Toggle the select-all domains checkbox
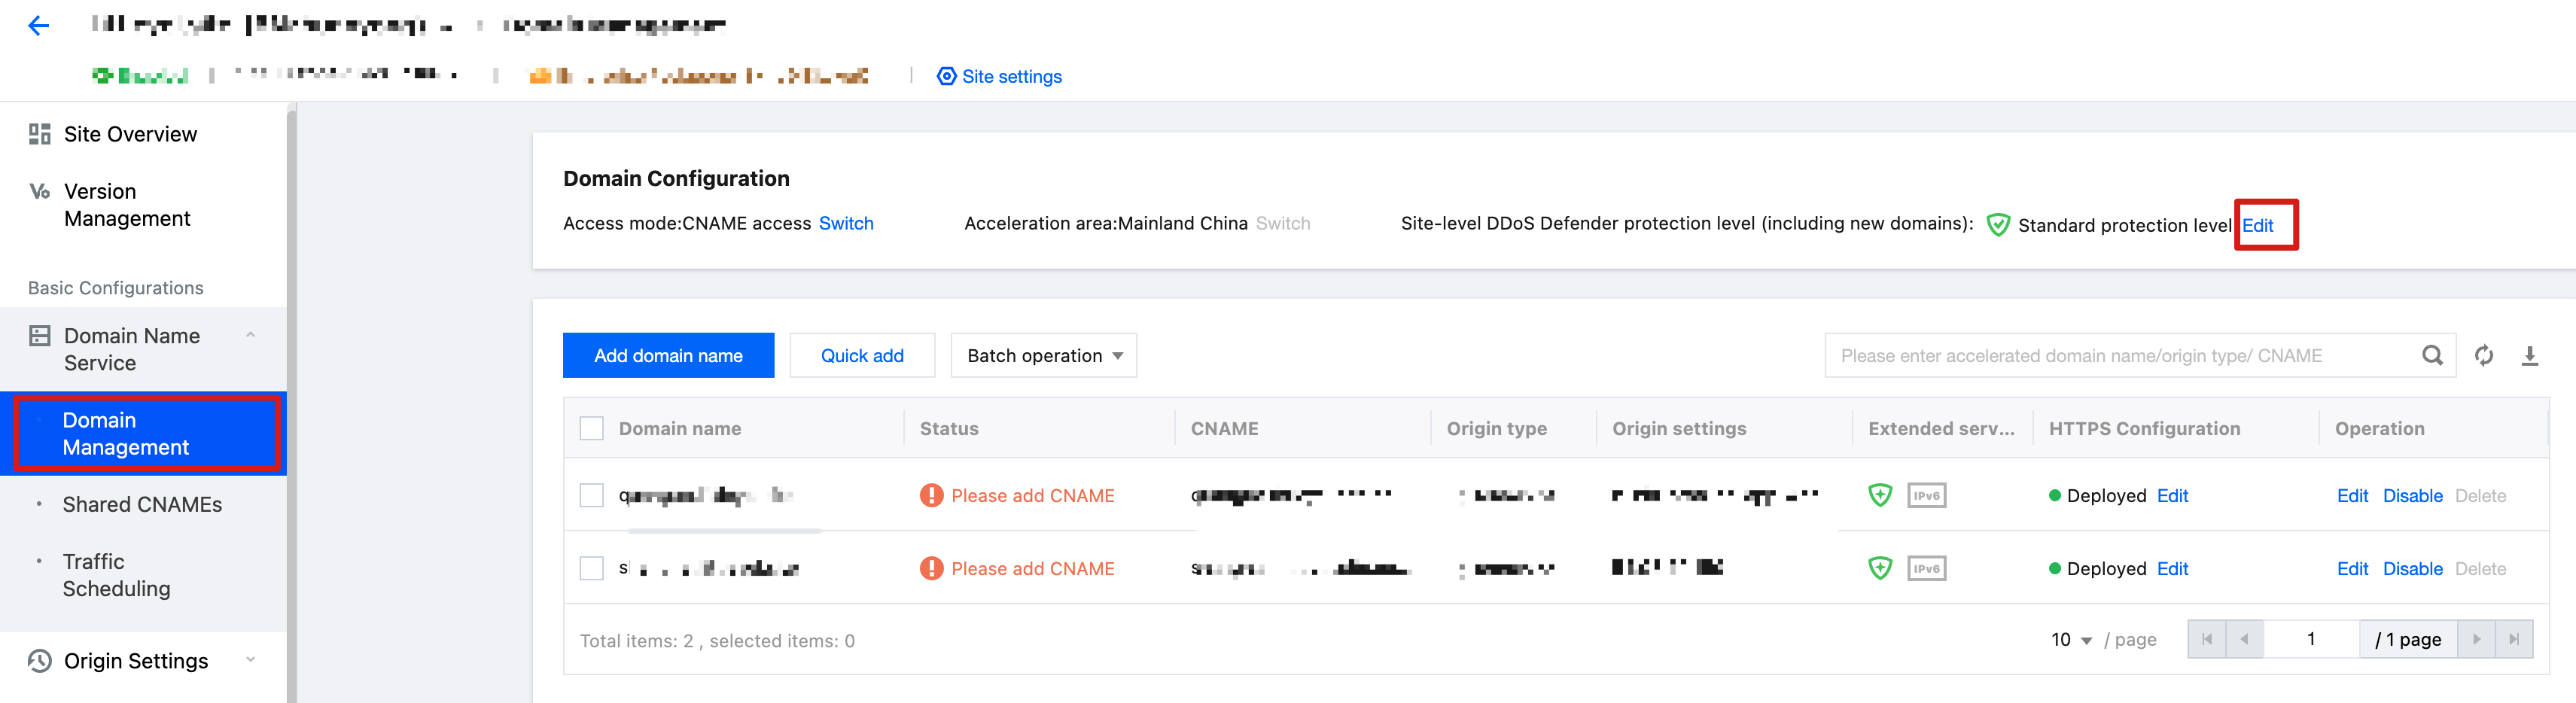2576x703 pixels. click(592, 428)
